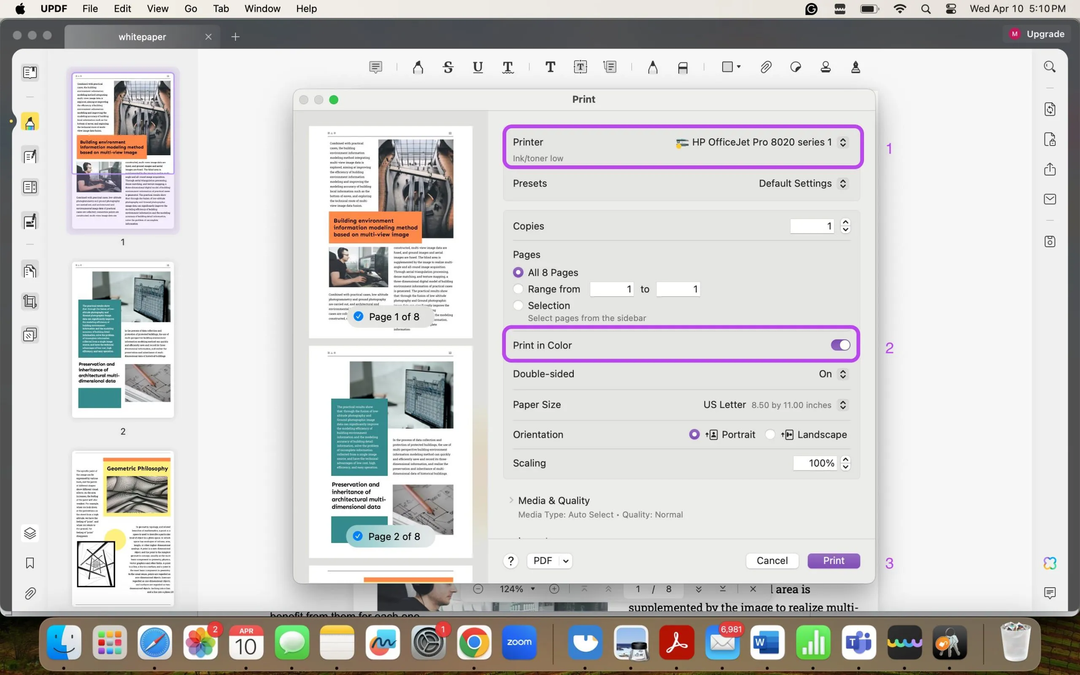Screen dimensions: 1080x675
Task: Select the All 8 Pages radio button
Action: 518,272
